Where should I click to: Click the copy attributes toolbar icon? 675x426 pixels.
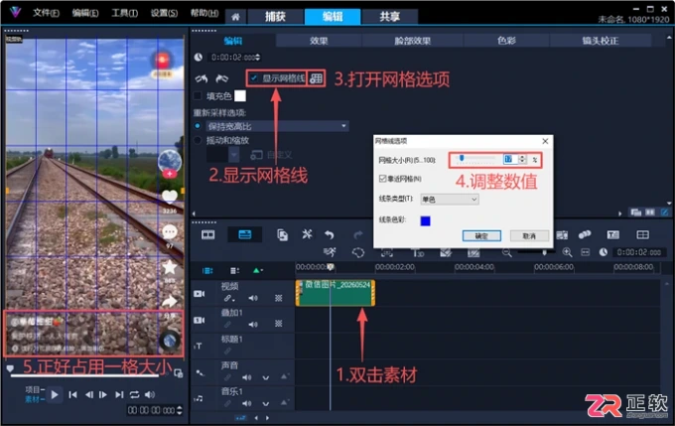click(282, 234)
